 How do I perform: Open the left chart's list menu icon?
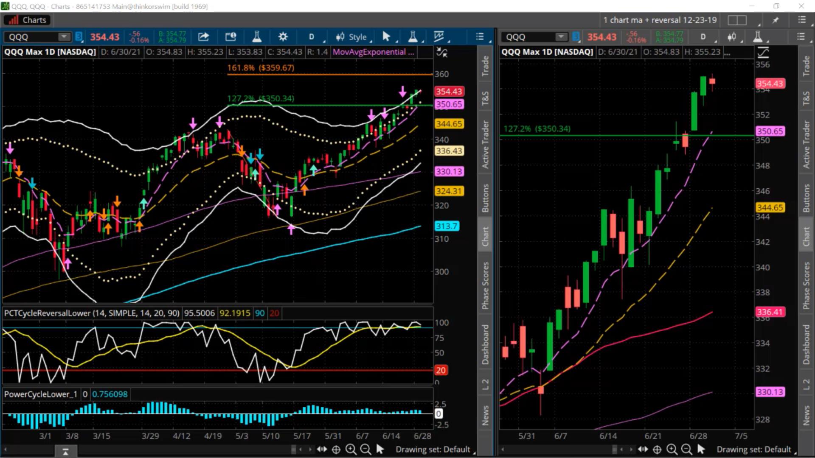[480, 37]
